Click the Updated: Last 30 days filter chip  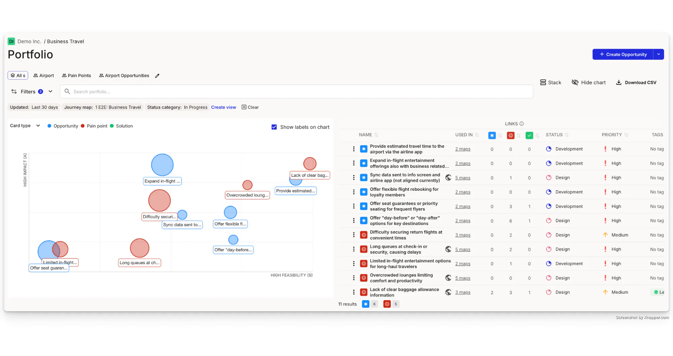[x=34, y=107]
